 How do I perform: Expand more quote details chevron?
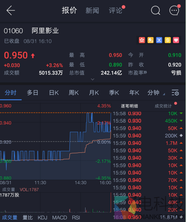[93, 79]
